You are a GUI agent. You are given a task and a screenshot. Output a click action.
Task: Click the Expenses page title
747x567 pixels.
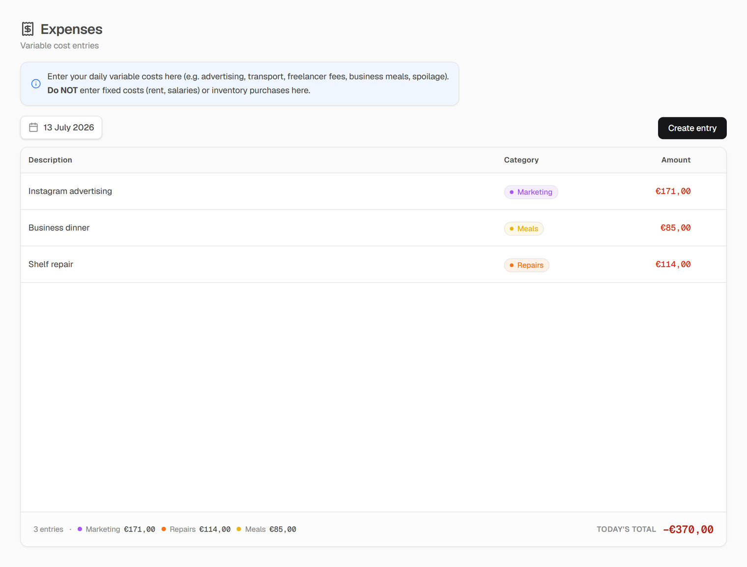(x=71, y=29)
